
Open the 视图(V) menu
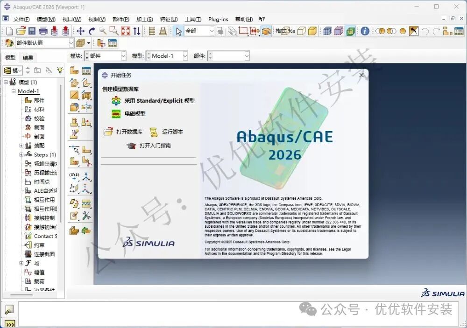[x=97, y=19]
